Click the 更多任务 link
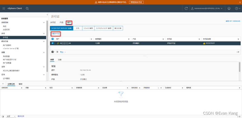The image size is (242, 118). click(x=21, y=116)
